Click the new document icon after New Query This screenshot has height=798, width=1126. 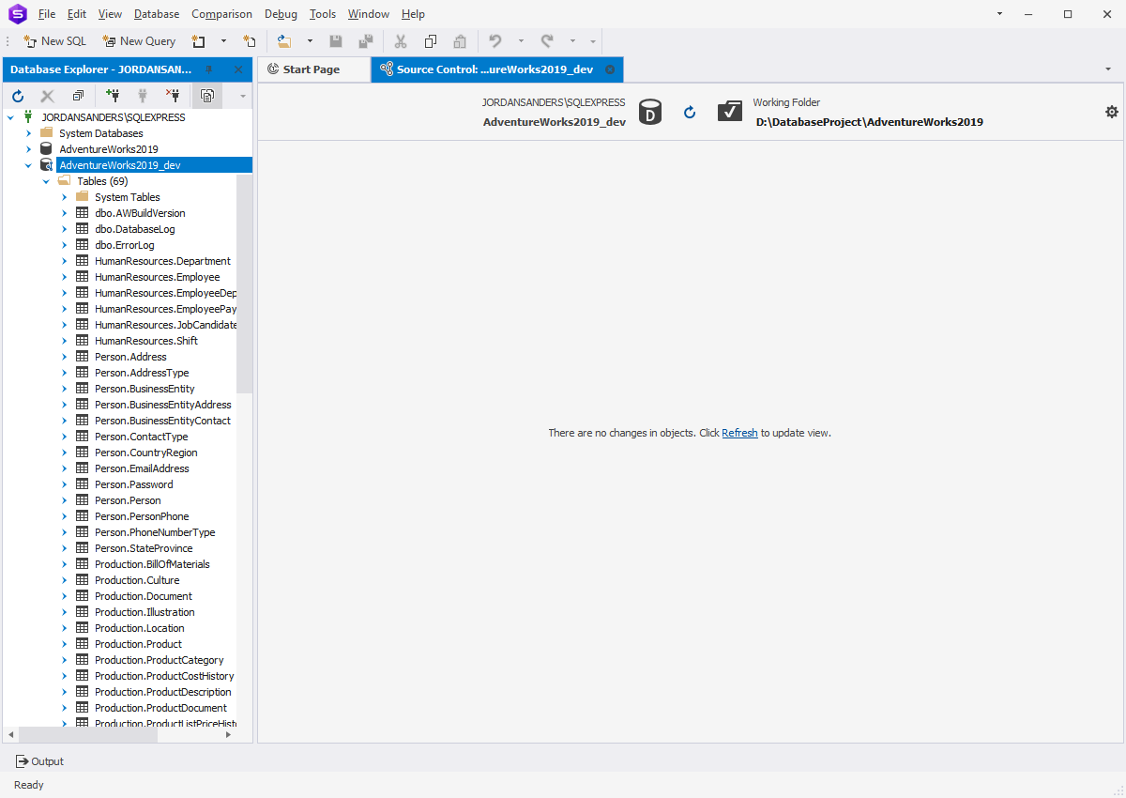(x=199, y=41)
